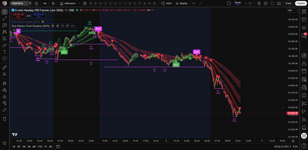Add a symbol to compare with plus icon
308x150 pixels.
36,3
